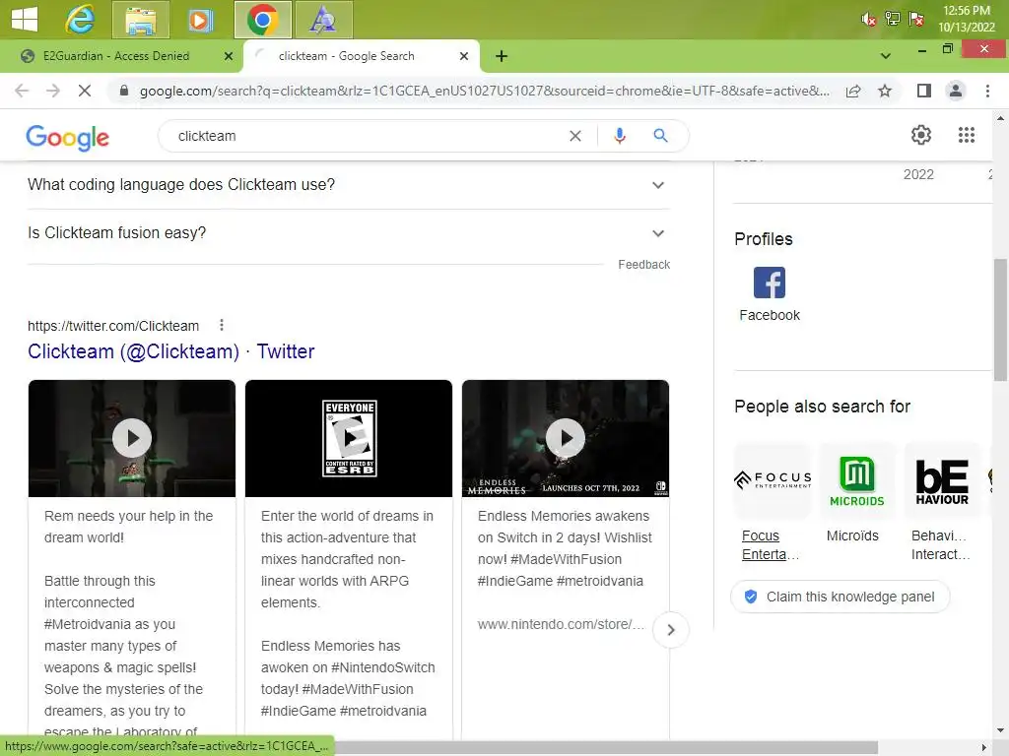Click the Microïds label
Viewport: 1009px width, 756px height.
(x=852, y=535)
